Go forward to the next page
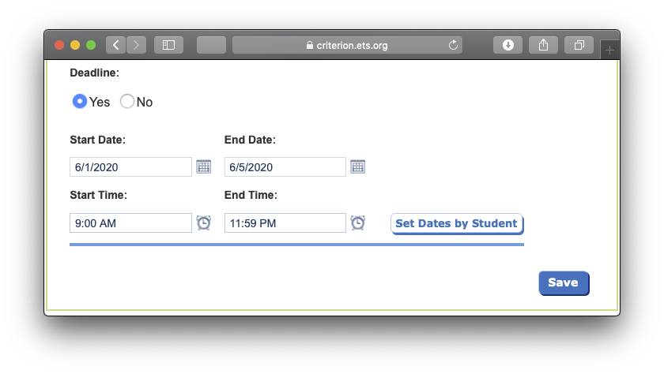The image size is (664, 374). (x=136, y=45)
